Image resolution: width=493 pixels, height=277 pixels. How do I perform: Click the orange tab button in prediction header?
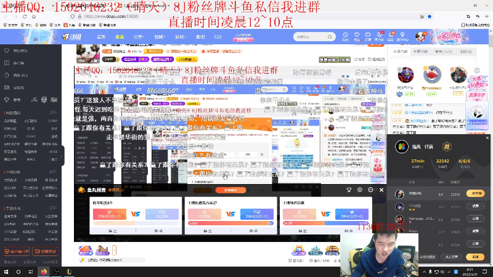230,190
